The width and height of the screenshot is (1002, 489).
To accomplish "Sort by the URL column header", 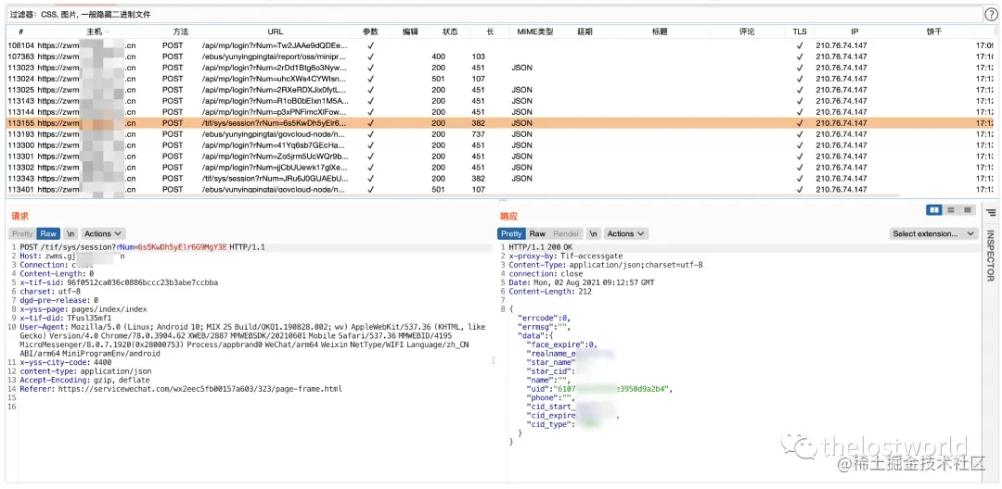I will pyautogui.click(x=276, y=31).
